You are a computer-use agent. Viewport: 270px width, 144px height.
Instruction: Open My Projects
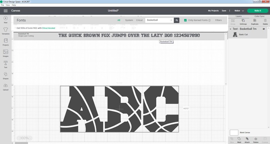pyautogui.click(x=213, y=11)
